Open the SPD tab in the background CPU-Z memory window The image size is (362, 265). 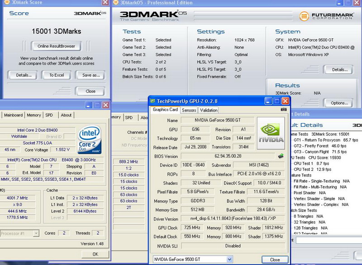click(x=129, y=118)
